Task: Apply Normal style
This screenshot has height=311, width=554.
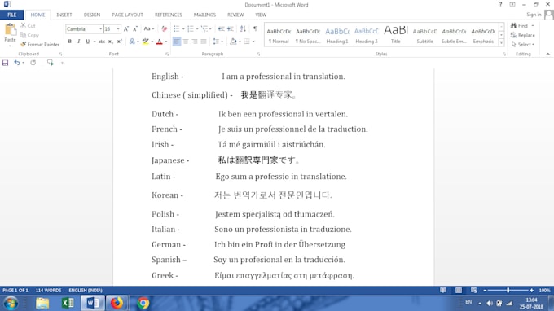Action: point(279,35)
